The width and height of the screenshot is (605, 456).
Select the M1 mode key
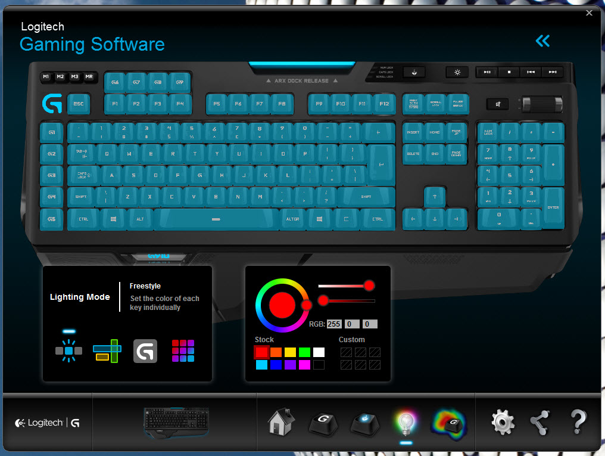coord(46,76)
